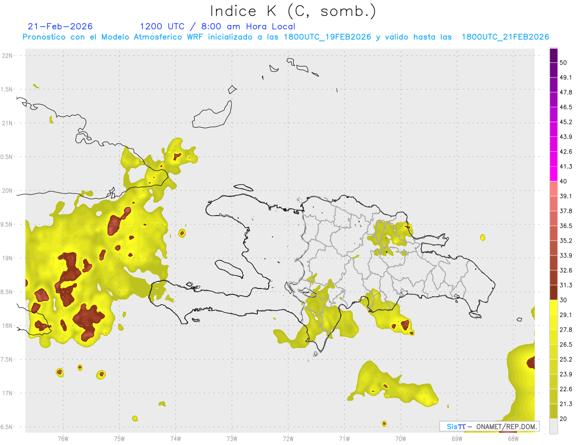Click '1200 UTC / 8:00 am Hora Local'
The image size is (576, 445).
(x=217, y=26)
